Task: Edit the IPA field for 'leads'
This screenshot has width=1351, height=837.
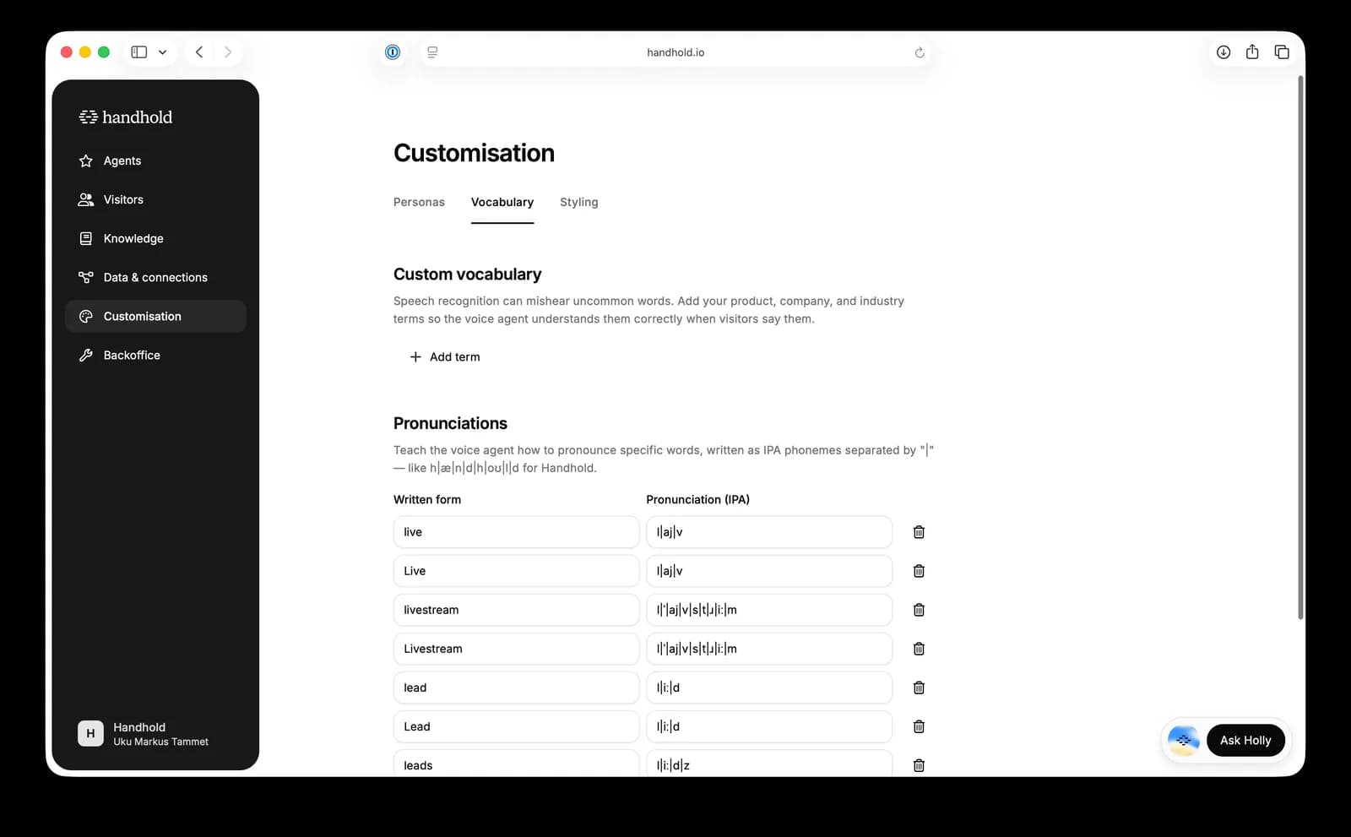Action: (769, 764)
